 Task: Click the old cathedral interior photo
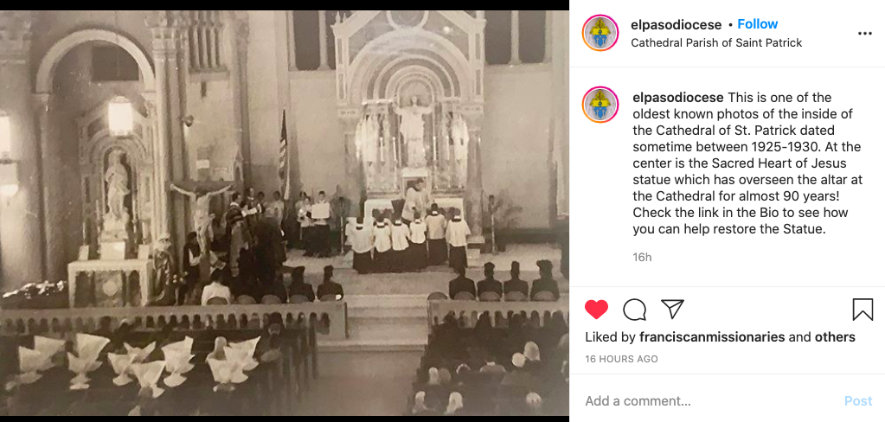tap(285, 214)
